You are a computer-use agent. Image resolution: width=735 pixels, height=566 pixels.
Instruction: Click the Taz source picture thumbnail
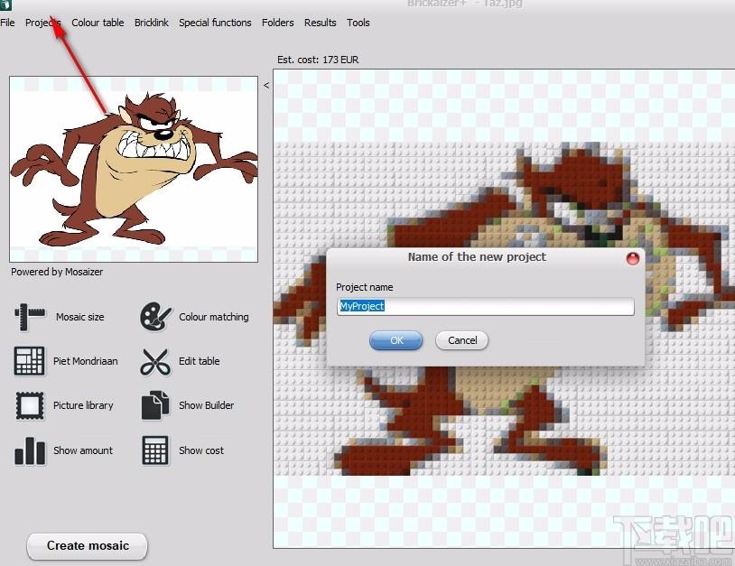[134, 169]
